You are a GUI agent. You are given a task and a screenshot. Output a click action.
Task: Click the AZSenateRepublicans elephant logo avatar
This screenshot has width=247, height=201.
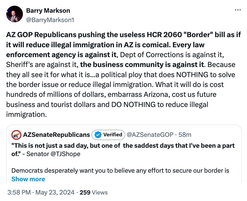point(16,135)
